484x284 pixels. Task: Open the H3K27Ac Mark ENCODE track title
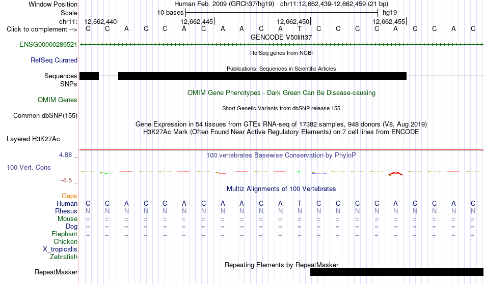(x=281, y=132)
